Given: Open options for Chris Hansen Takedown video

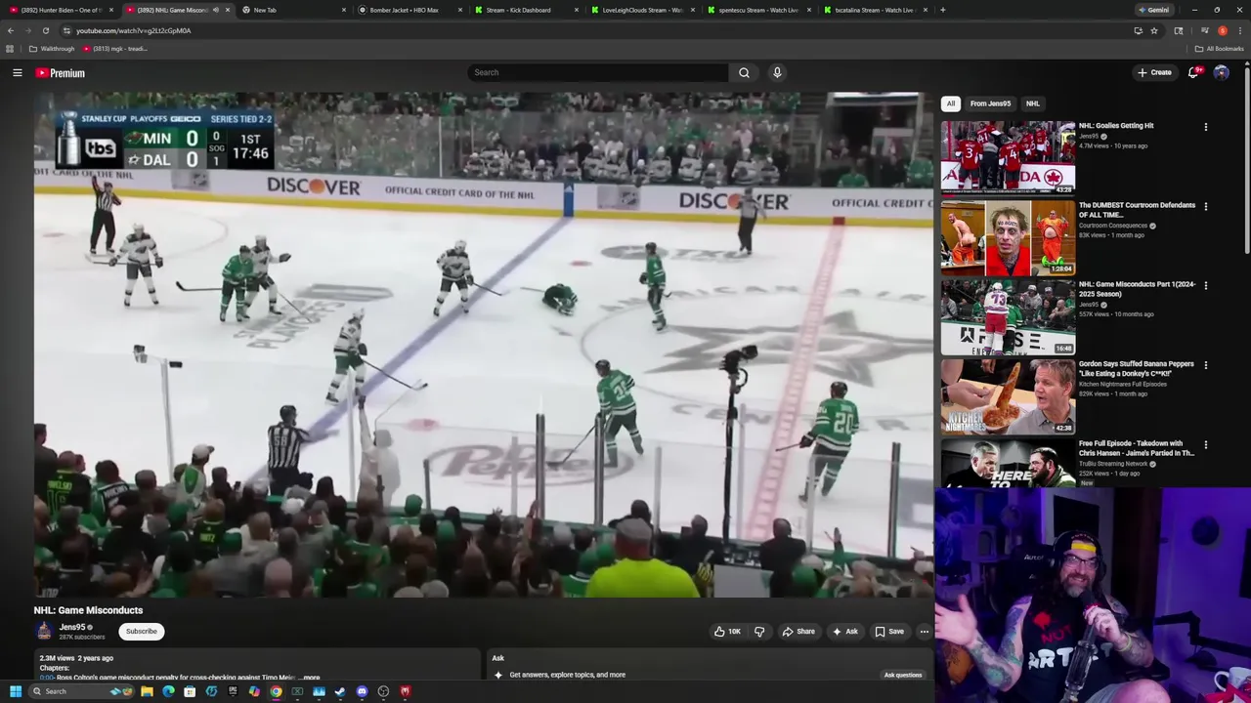Looking at the screenshot, I should click(x=1205, y=445).
